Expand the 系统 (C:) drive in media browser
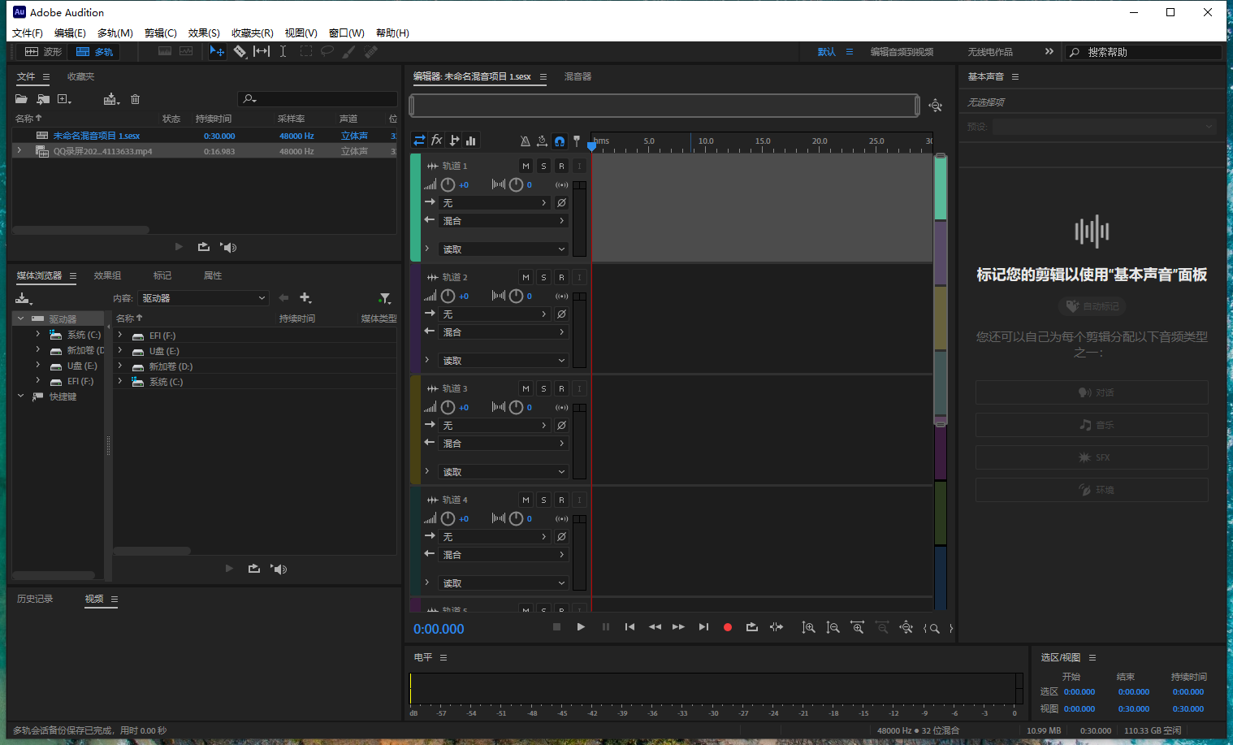The width and height of the screenshot is (1233, 745). (37, 334)
